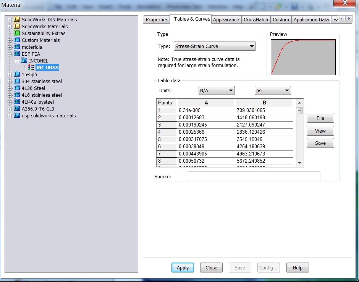
Task: Click the SolidWorks DIN Materials library icon
Action: [x=17, y=19]
